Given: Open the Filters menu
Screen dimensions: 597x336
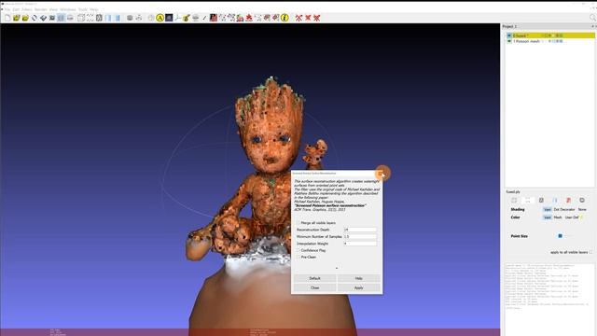Looking at the screenshot, I should coord(27,9).
